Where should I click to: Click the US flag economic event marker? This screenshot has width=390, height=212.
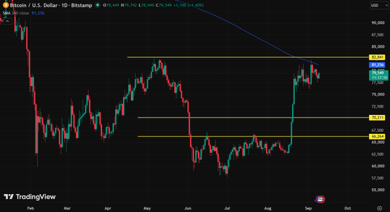tap(320, 199)
